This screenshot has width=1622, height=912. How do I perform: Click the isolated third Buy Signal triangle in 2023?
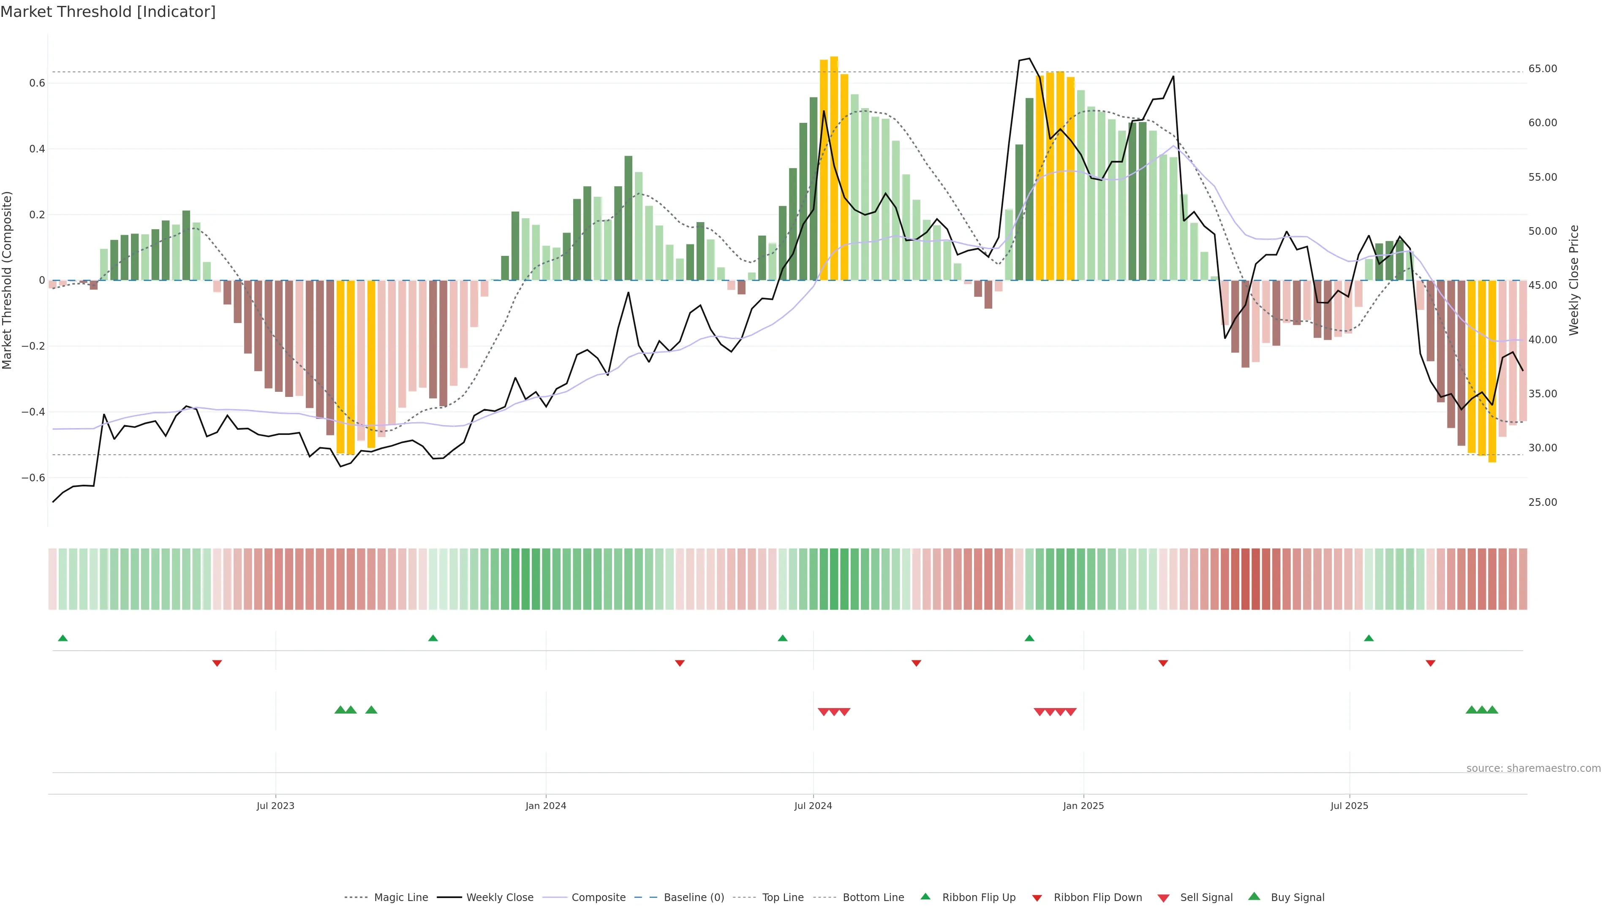click(372, 710)
